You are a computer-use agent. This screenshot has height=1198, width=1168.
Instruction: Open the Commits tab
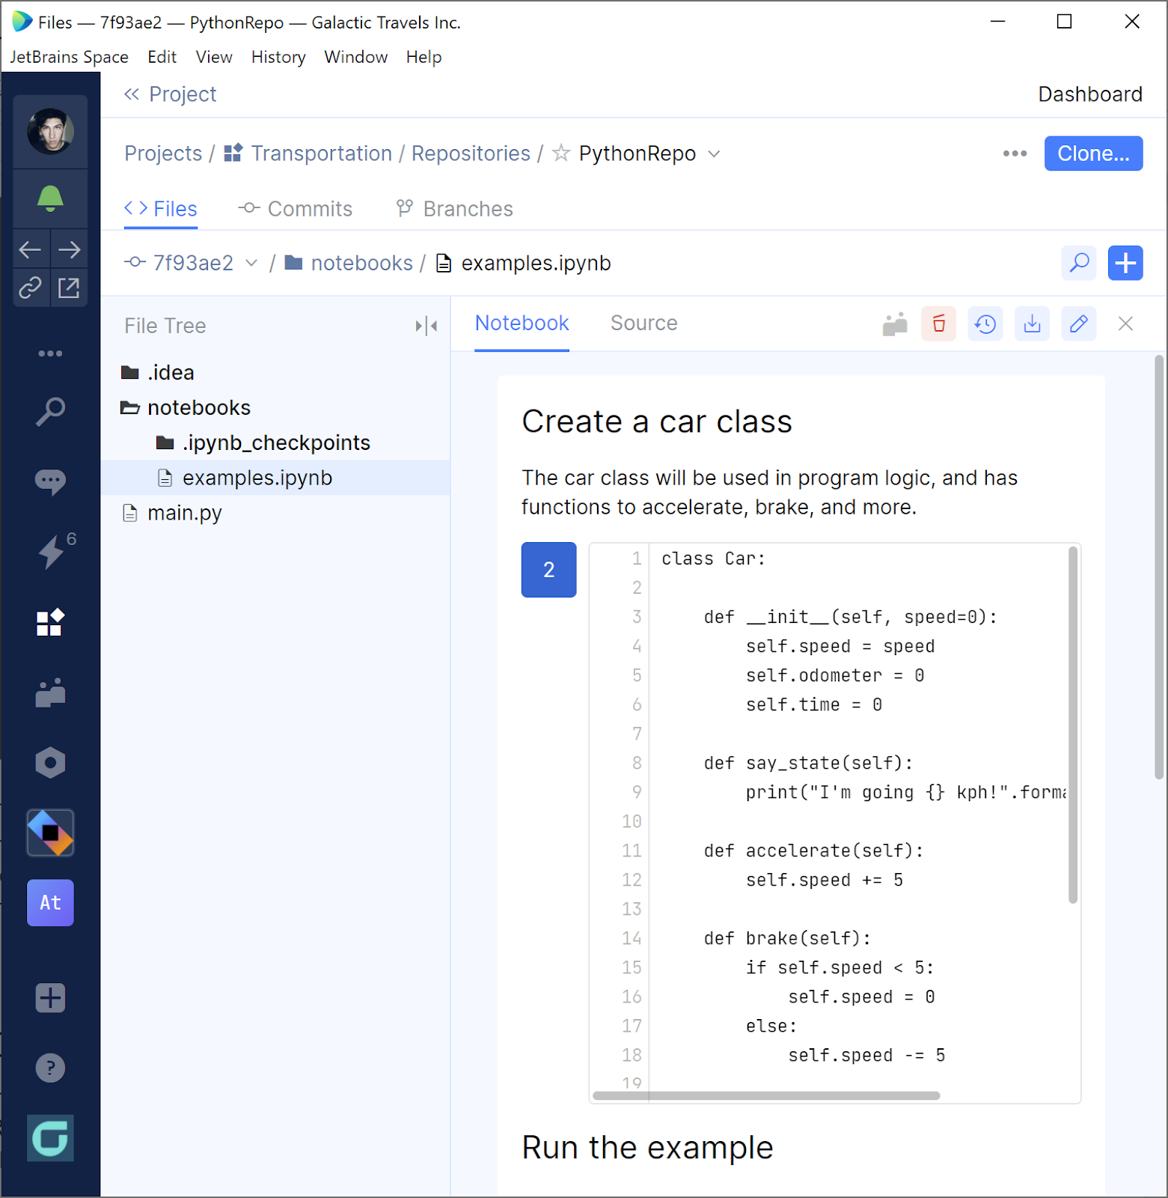pos(296,209)
